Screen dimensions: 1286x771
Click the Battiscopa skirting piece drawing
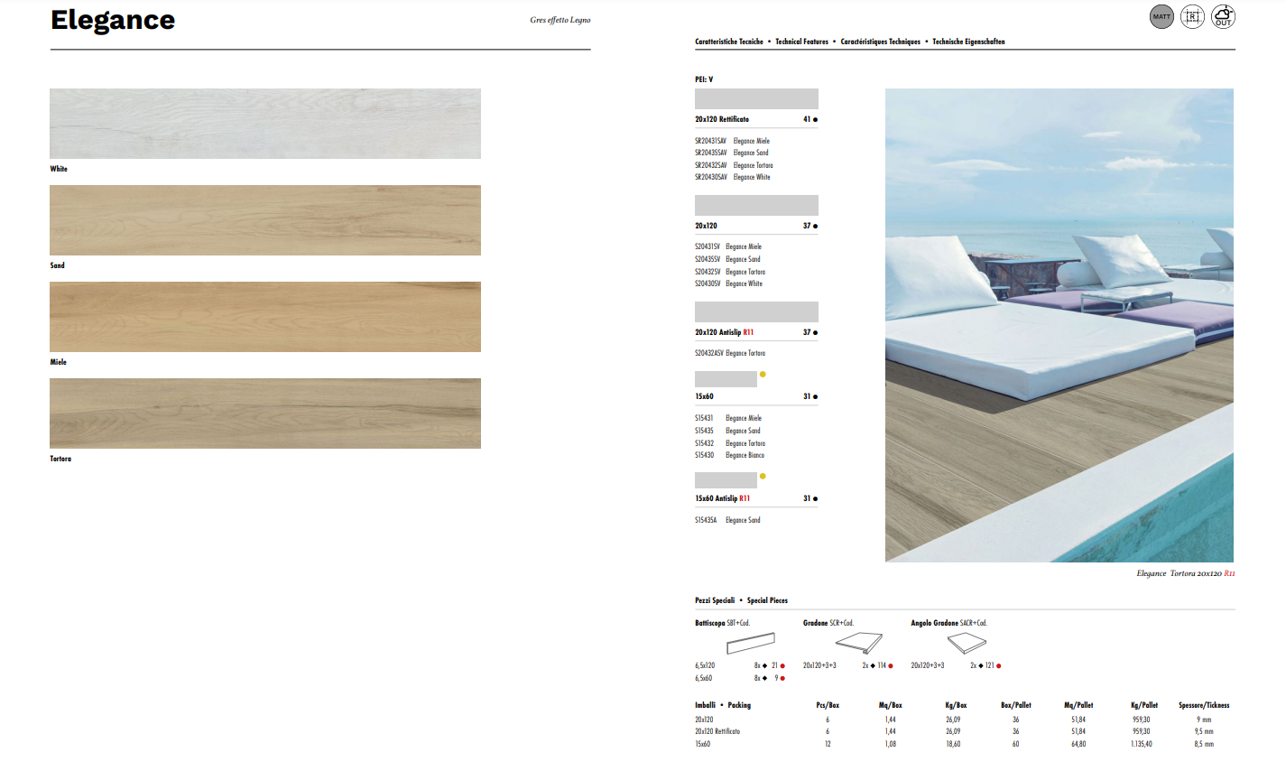click(x=750, y=644)
